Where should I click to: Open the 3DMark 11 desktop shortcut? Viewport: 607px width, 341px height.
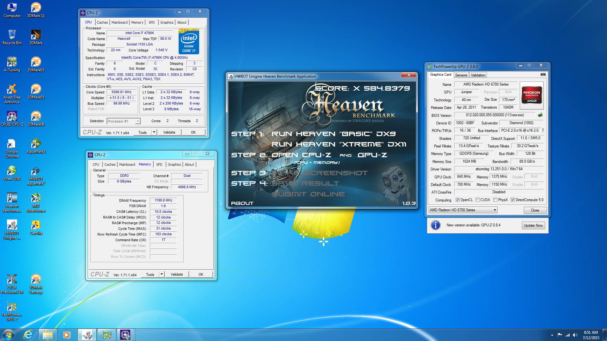36,10
